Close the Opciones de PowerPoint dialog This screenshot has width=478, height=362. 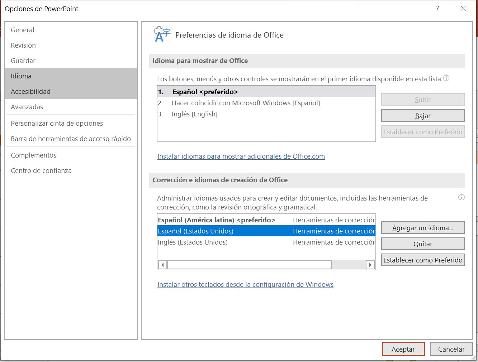coord(463,9)
